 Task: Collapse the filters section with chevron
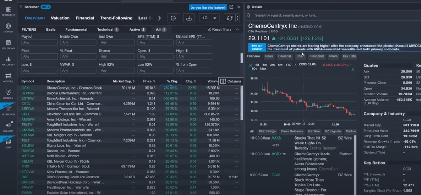pyautogui.click(x=237, y=30)
